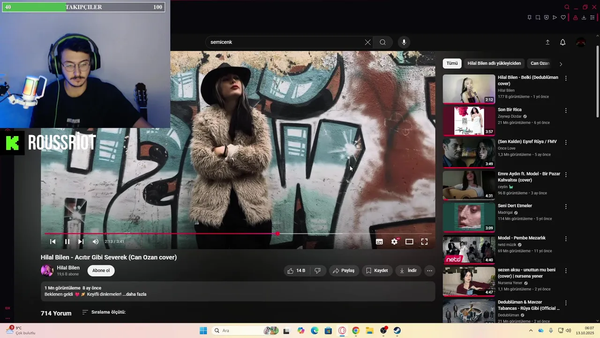Open the Model - Pembe Mezarlık title

point(522,238)
